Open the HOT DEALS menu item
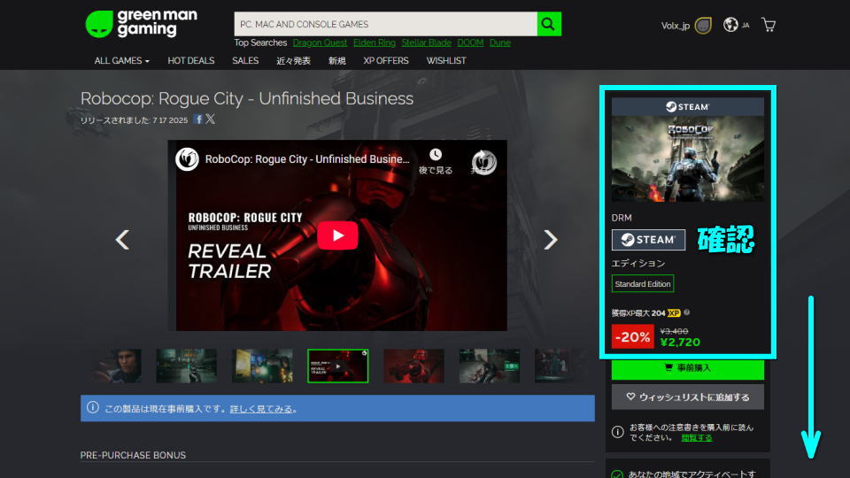The height and width of the screenshot is (478, 850). coord(191,61)
